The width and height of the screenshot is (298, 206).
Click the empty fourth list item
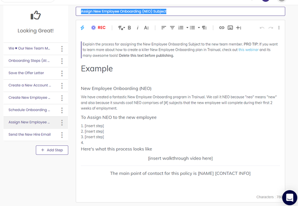coord(82,142)
